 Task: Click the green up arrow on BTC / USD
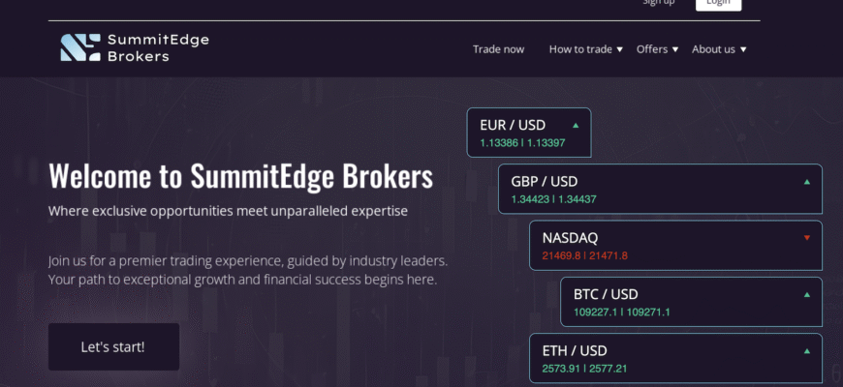tap(806, 295)
